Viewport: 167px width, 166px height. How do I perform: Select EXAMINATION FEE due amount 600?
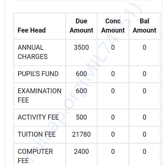point(81,91)
